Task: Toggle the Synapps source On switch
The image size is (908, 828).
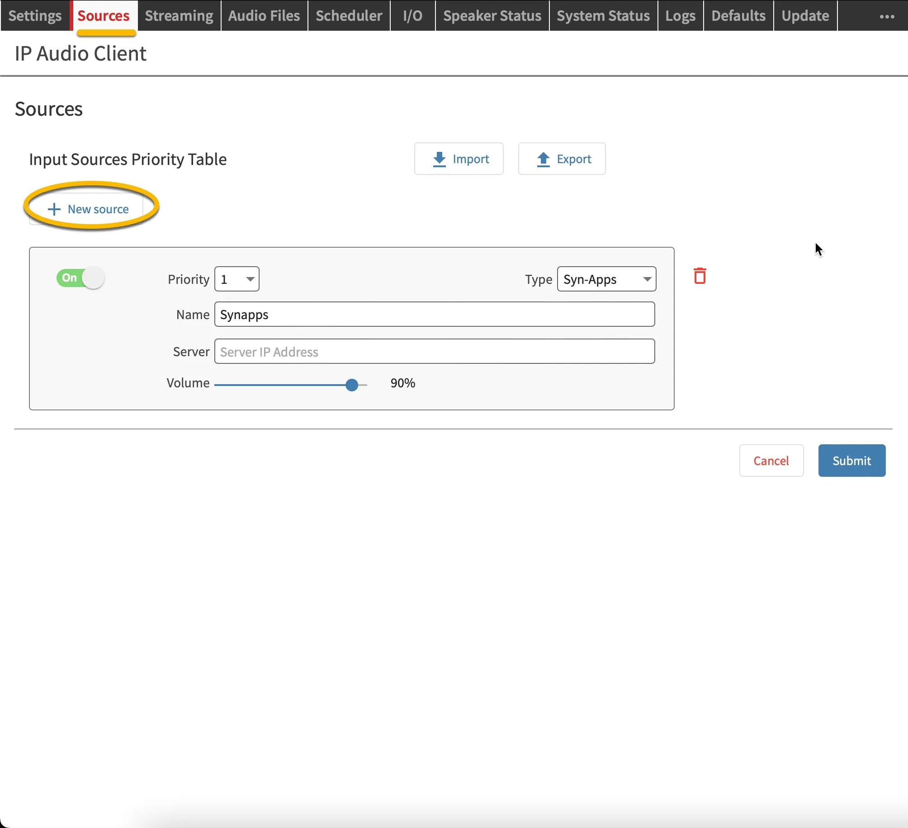Action: point(80,278)
